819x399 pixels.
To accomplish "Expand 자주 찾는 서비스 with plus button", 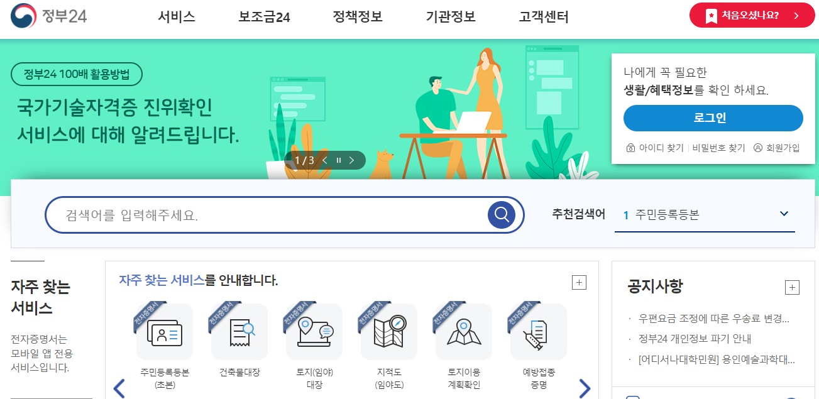I will click(579, 282).
